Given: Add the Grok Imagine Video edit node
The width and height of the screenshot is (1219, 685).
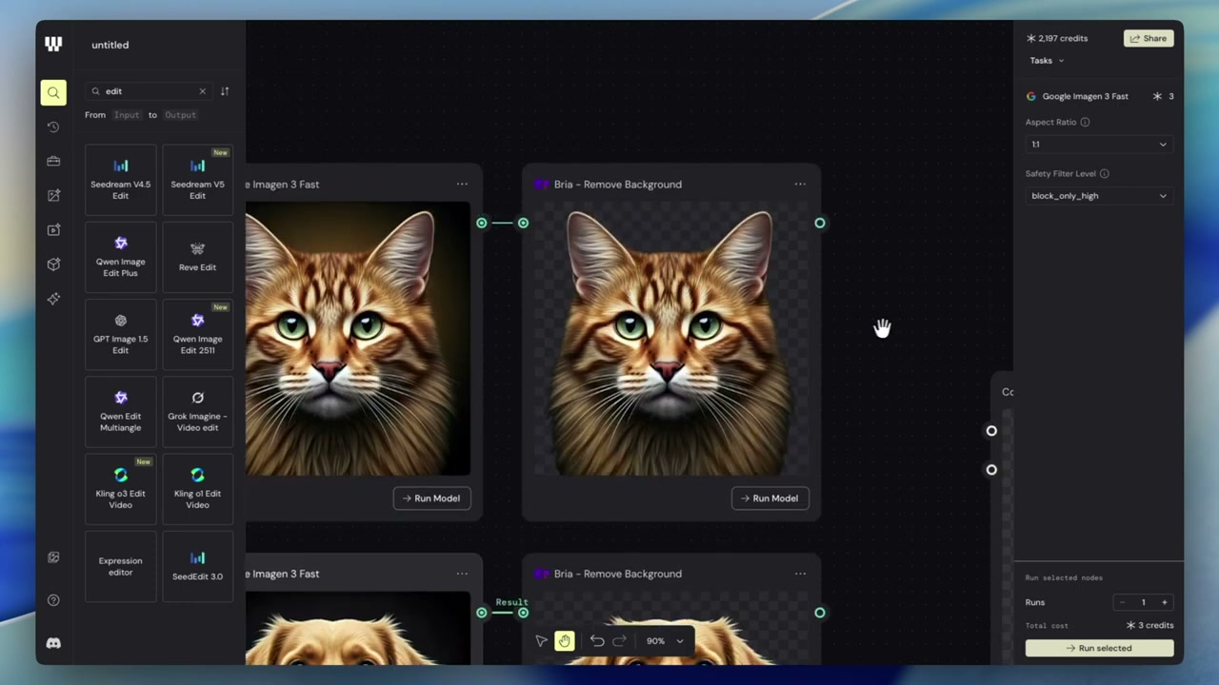Looking at the screenshot, I should 197,411.
